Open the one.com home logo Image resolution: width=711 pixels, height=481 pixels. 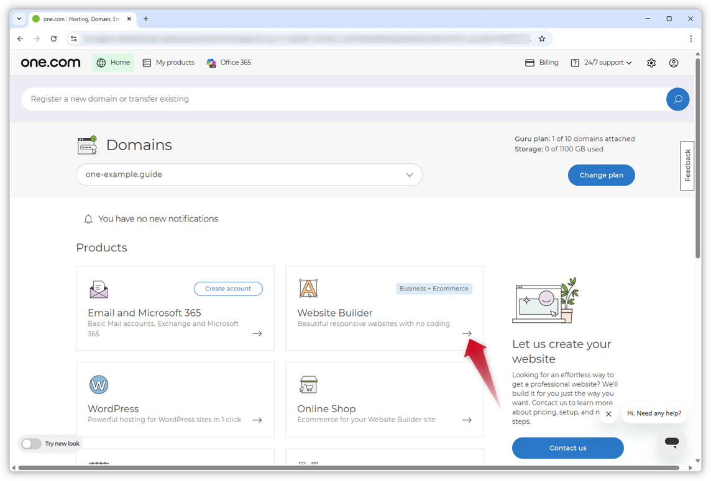(50, 62)
